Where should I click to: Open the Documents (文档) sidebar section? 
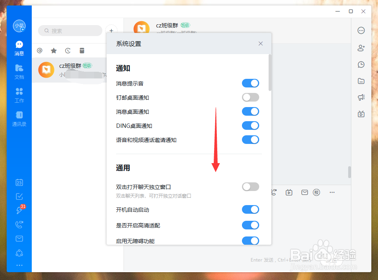(x=19, y=72)
